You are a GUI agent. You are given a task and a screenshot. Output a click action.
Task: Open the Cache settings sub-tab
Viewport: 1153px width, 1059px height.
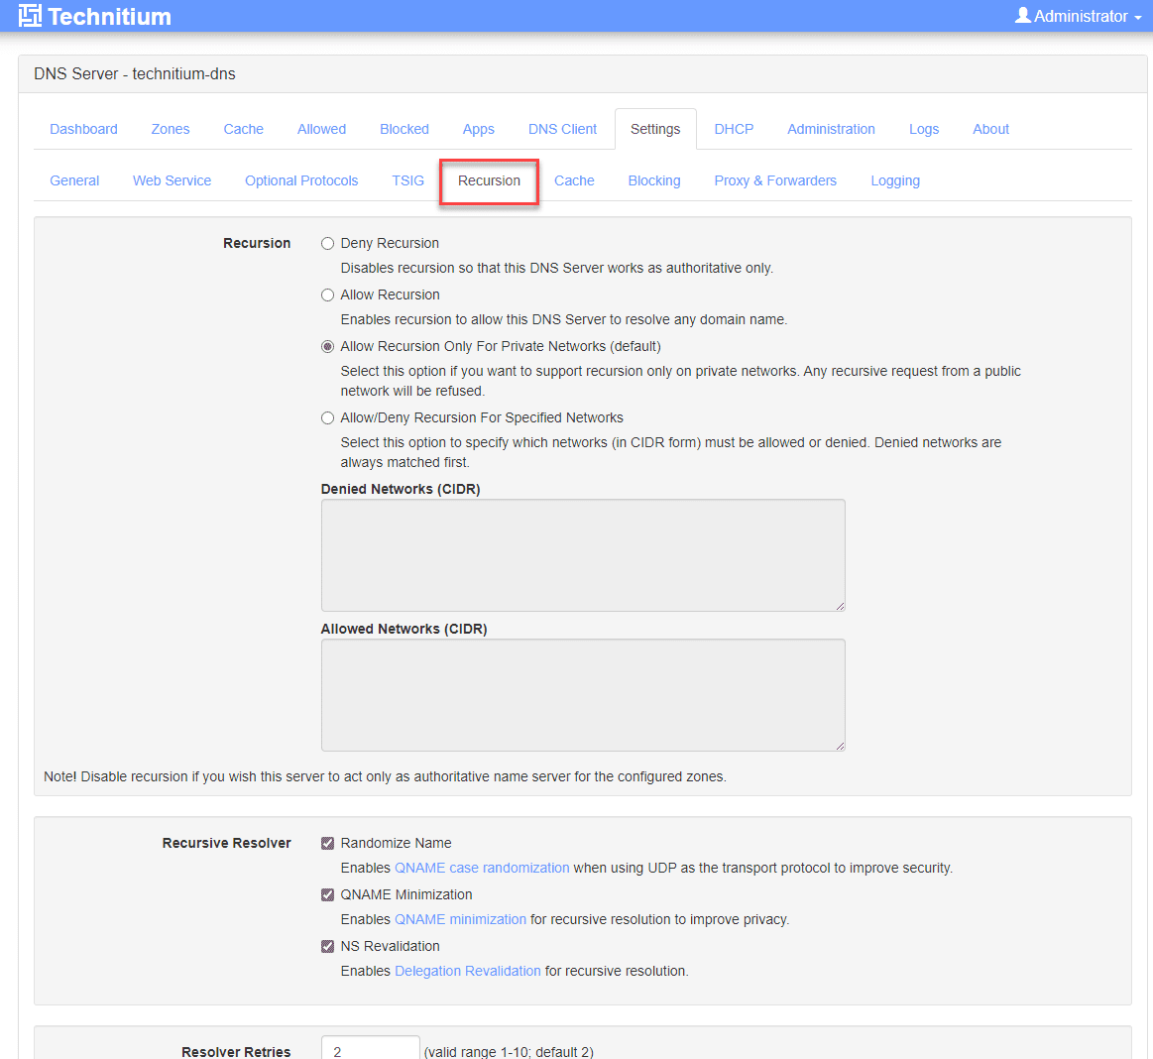click(574, 180)
